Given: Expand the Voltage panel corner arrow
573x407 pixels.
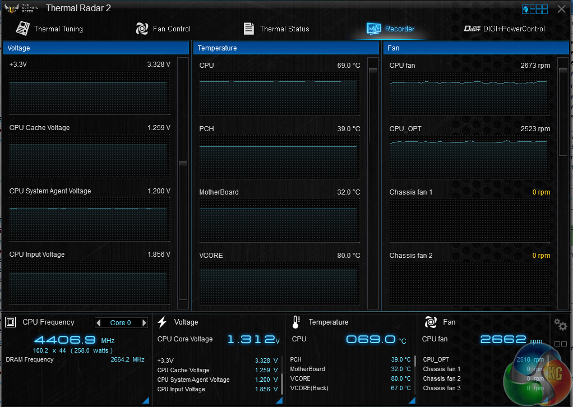Looking at the screenshot, I should click(x=279, y=400).
